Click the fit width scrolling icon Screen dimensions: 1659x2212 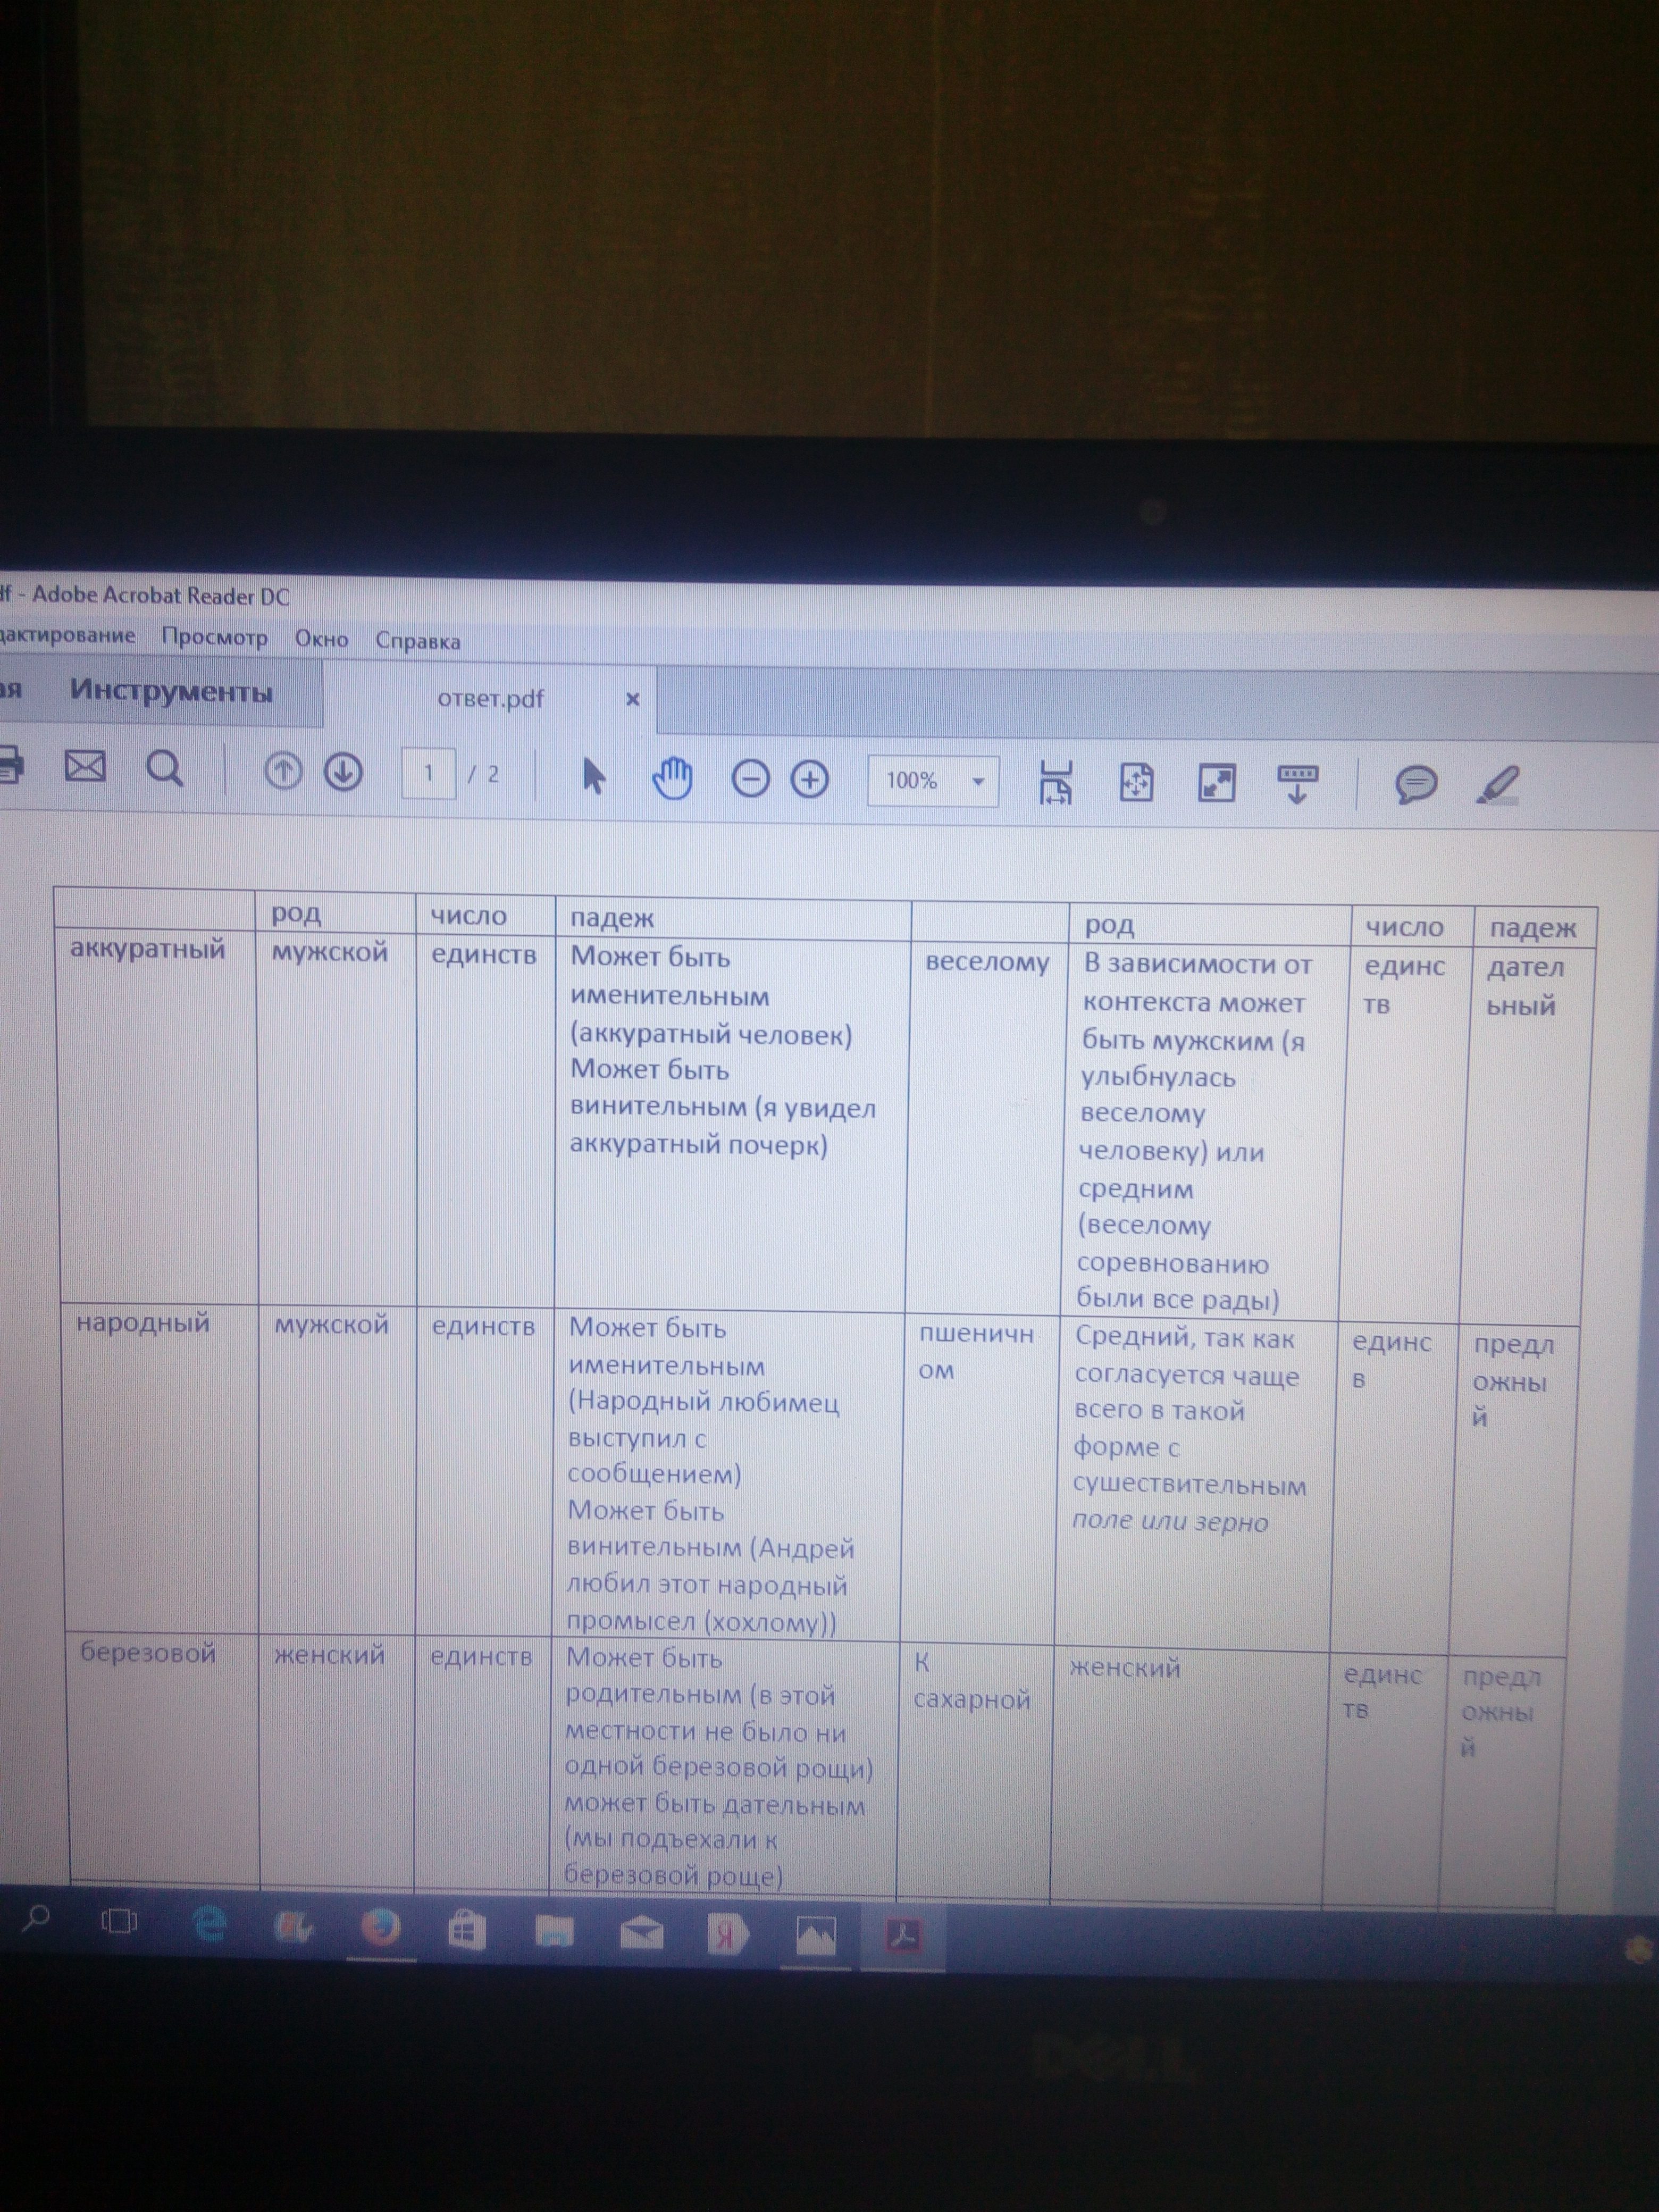[x=1056, y=782]
